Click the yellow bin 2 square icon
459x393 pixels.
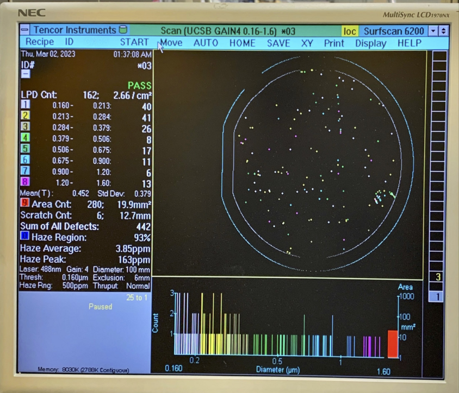click(24, 116)
